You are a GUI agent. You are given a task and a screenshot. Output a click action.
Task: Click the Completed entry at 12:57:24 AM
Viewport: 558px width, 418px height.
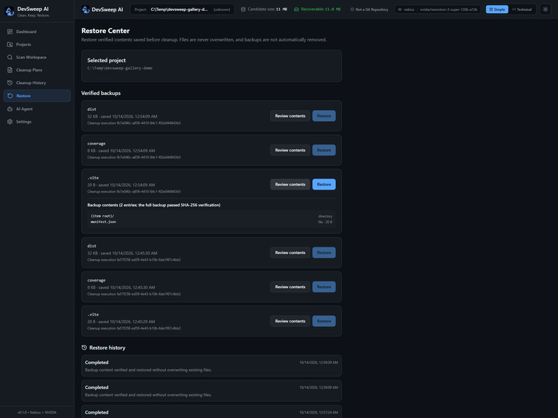coord(211,412)
